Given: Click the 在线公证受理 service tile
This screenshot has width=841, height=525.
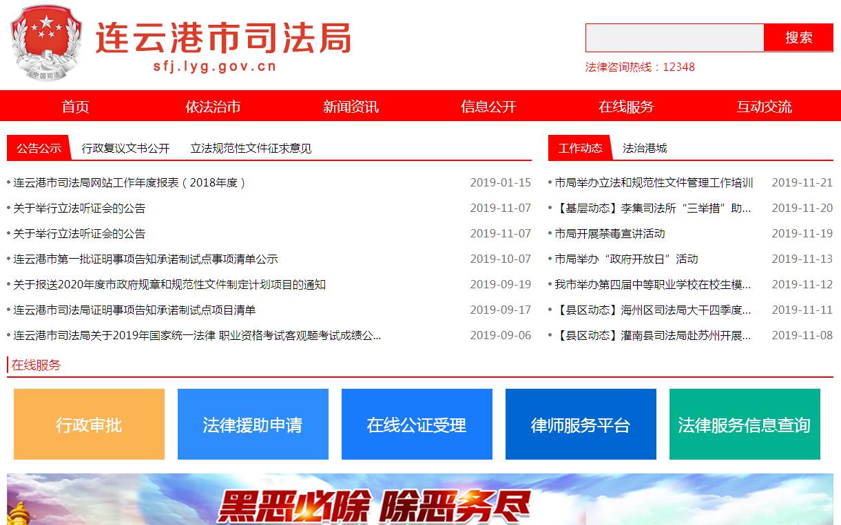Looking at the screenshot, I should point(417,425).
